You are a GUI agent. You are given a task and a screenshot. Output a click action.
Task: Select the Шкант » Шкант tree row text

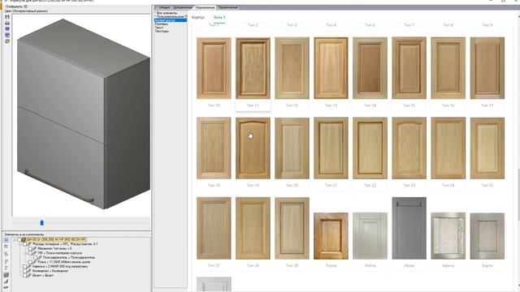43,275
